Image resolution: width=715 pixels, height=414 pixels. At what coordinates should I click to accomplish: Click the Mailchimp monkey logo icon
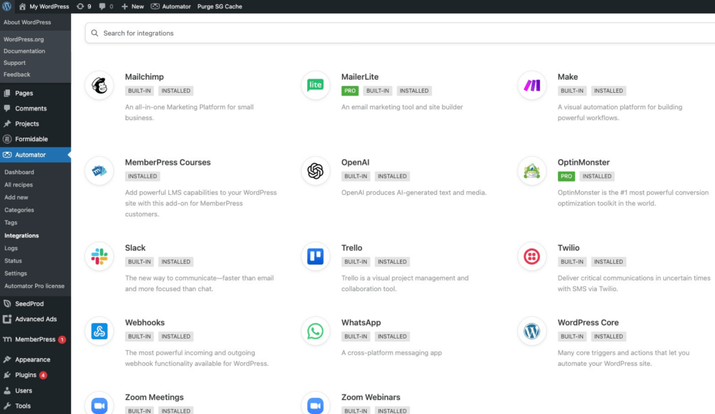99,86
